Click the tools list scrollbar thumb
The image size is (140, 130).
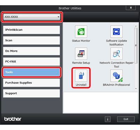136,45
